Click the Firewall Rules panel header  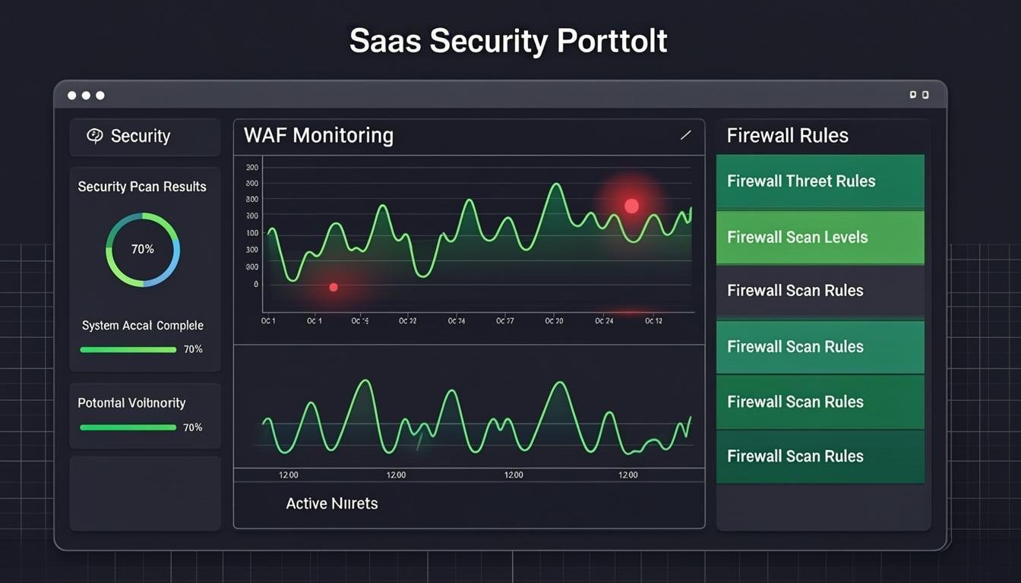788,136
